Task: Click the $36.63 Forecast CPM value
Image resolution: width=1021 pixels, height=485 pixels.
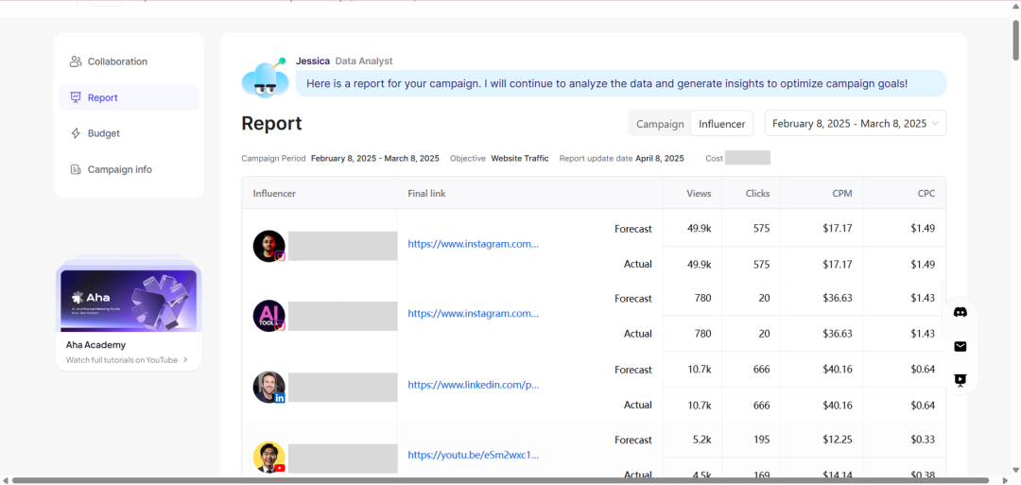Action: (x=836, y=298)
